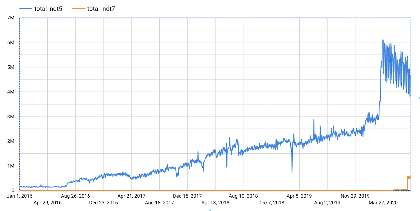Click the sharp ndt5 dip near Apr 2019

pyautogui.click(x=292, y=171)
